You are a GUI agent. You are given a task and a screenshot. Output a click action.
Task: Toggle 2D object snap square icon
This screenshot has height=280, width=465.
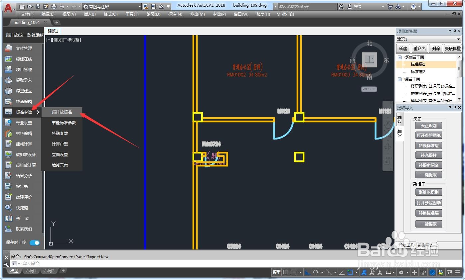coord(350,272)
